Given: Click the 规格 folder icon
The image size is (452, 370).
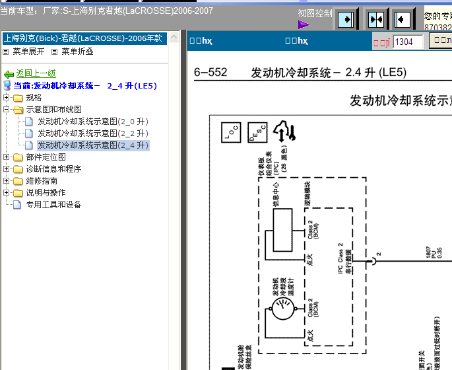Looking at the screenshot, I should pyautogui.click(x=18, y=98).
